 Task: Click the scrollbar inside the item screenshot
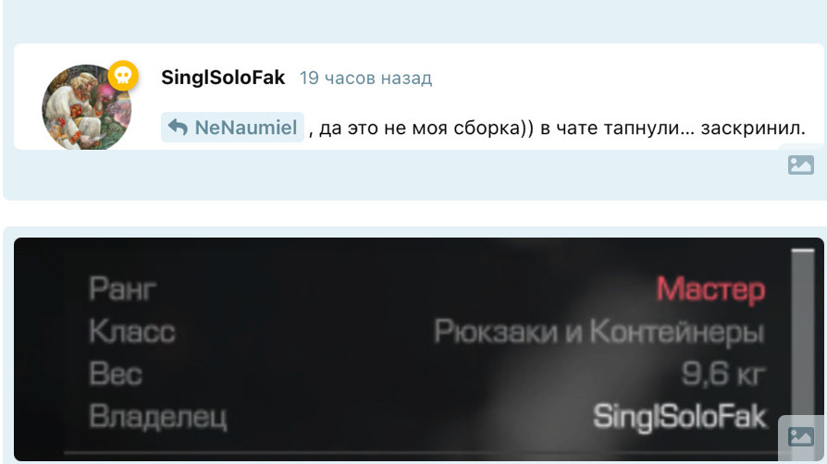802,337
